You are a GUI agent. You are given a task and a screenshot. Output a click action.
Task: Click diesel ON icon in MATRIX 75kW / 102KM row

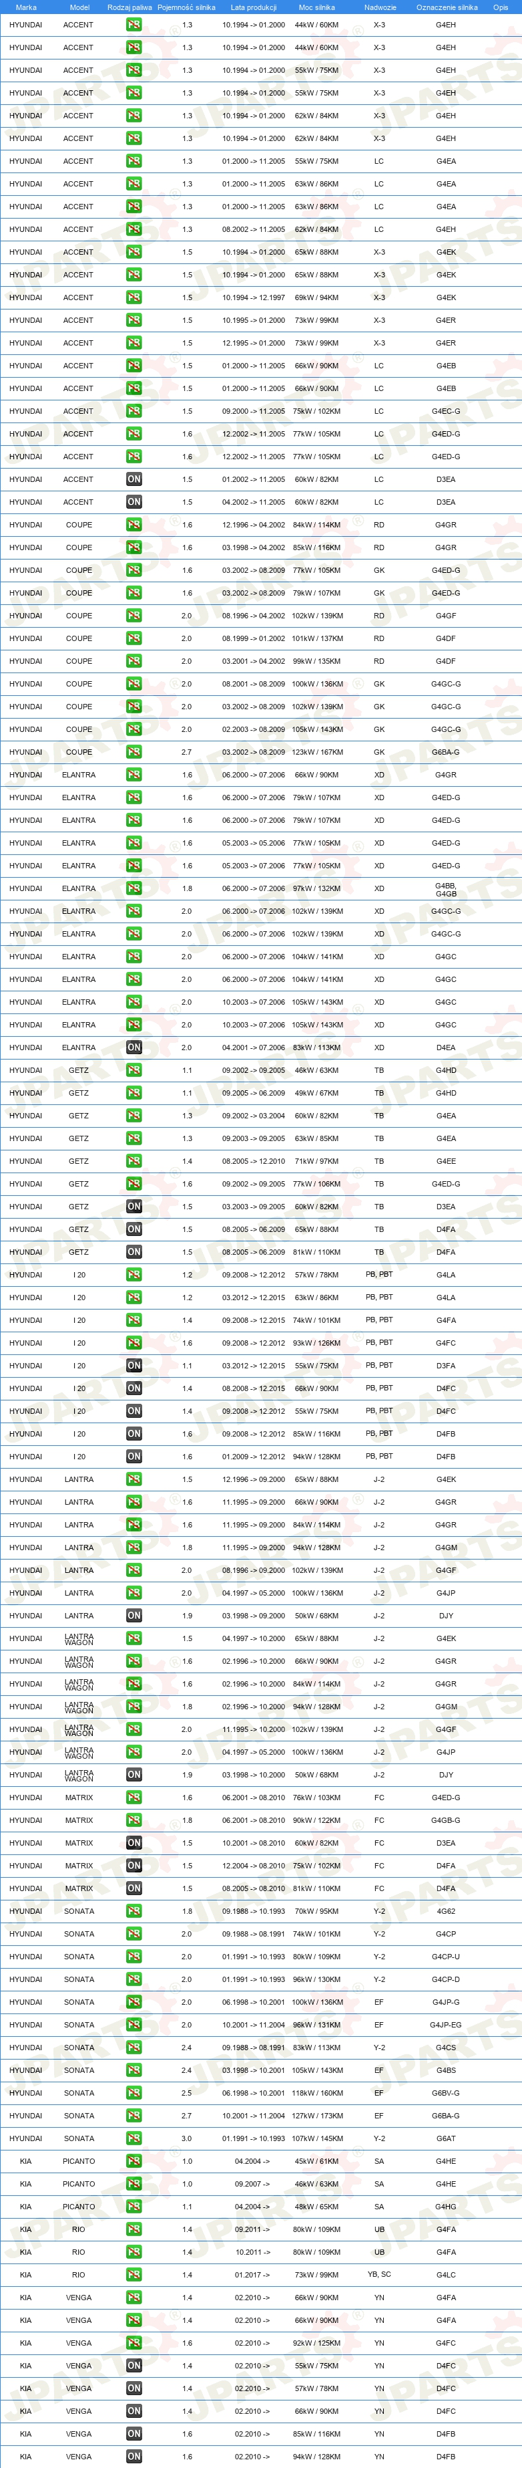[x=134, y=1865]
